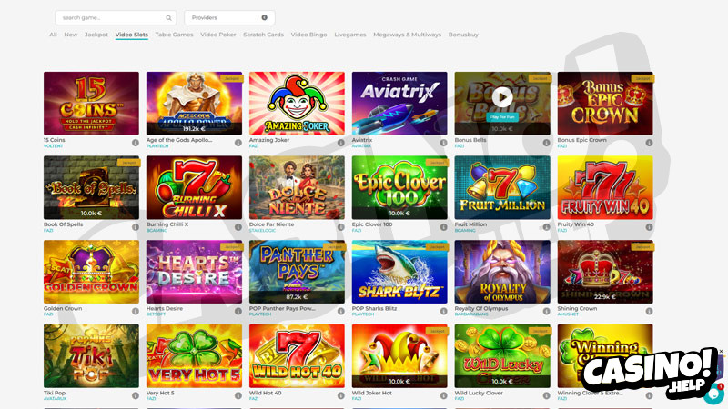Show info for Wild Lucky Clover
The image size is (728, 409).
[x=547, y=395]
